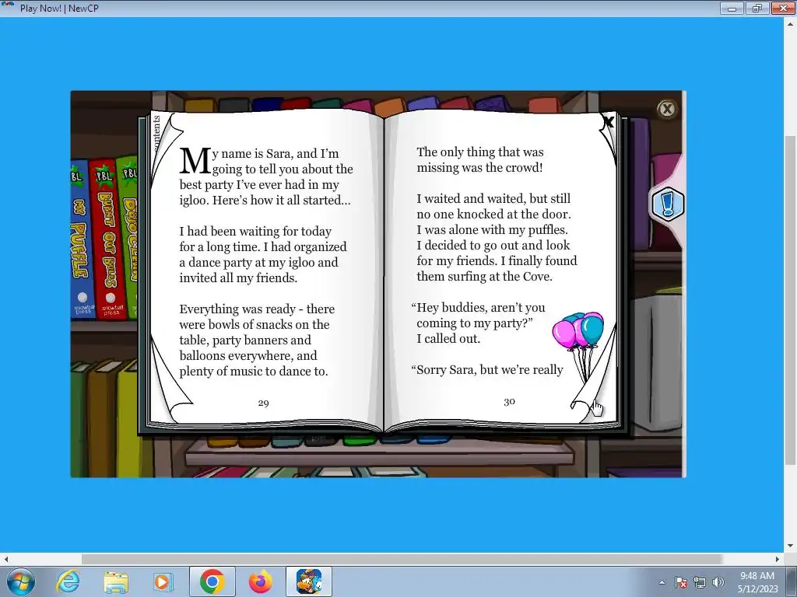Open the Windows Start menu
This screenshot has width=797, height=597.
coord(20,581)
